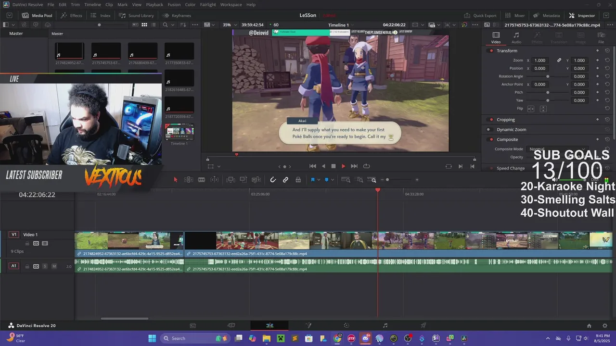Switch to Inspector File tab
Image resolution: width=616 pixels, height=346 pixels.
pyautogui.click(x=601, y=38)
